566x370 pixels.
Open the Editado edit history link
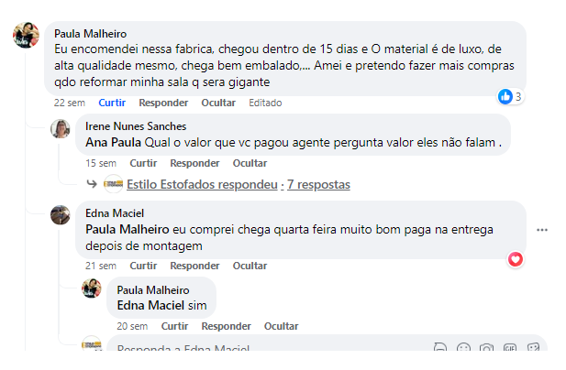tap(265, 103)
